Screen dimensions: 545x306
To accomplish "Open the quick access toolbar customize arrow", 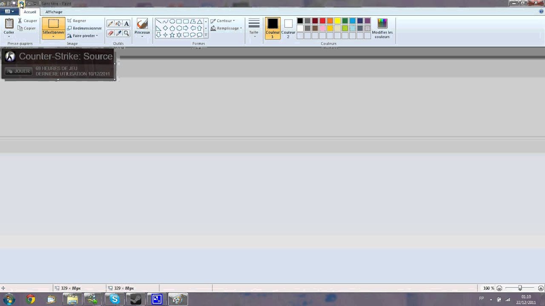I will tap(35, 4).
